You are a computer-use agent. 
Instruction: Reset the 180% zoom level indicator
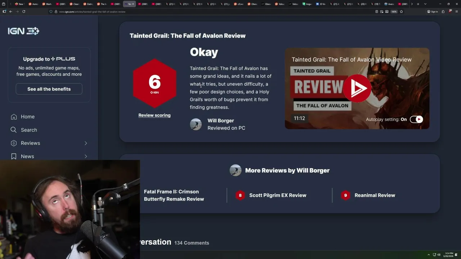click(394, 12)
